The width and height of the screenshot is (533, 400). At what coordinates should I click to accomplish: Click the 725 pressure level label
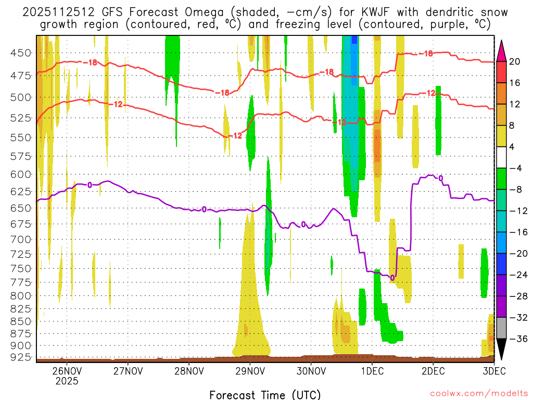coord(21,254)
